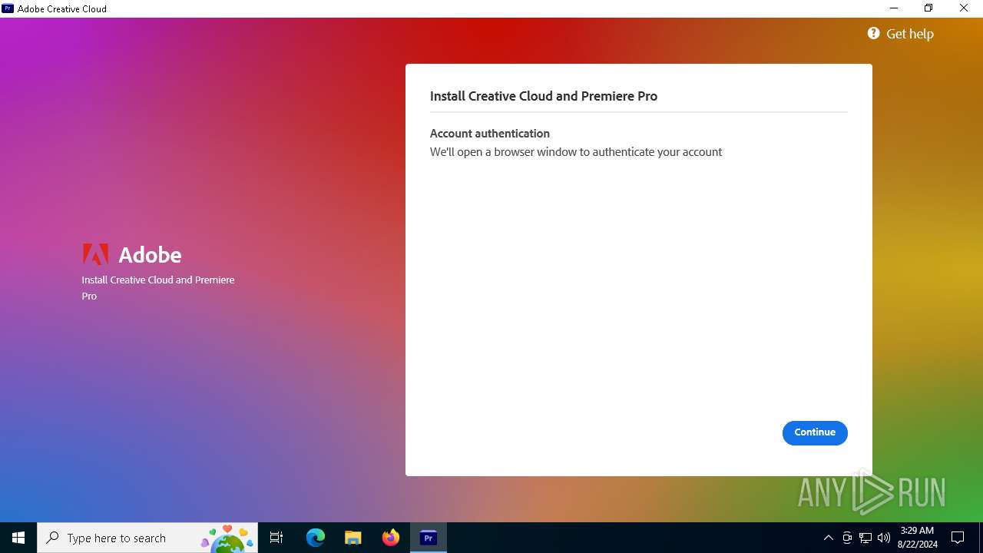Viewport: 983px width, 553px height.
Task: Click the Premiere Pro title bar icon
Action: coord(8,8)
